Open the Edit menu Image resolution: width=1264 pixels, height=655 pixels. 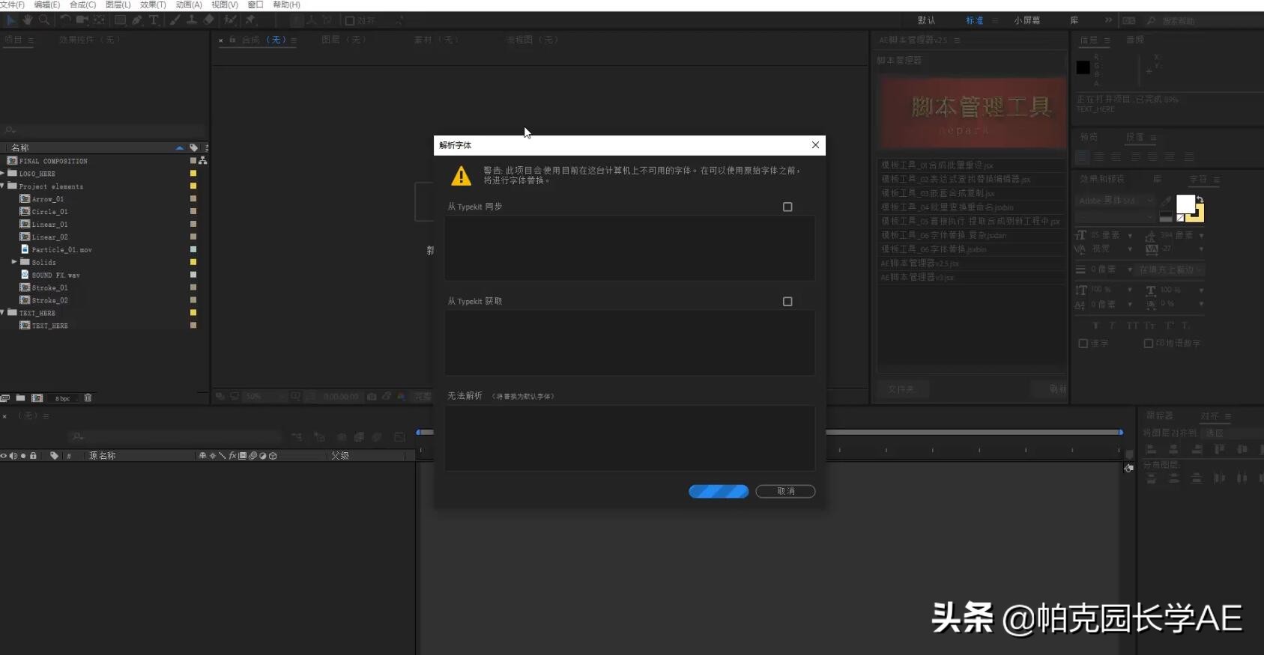point(46,4)
